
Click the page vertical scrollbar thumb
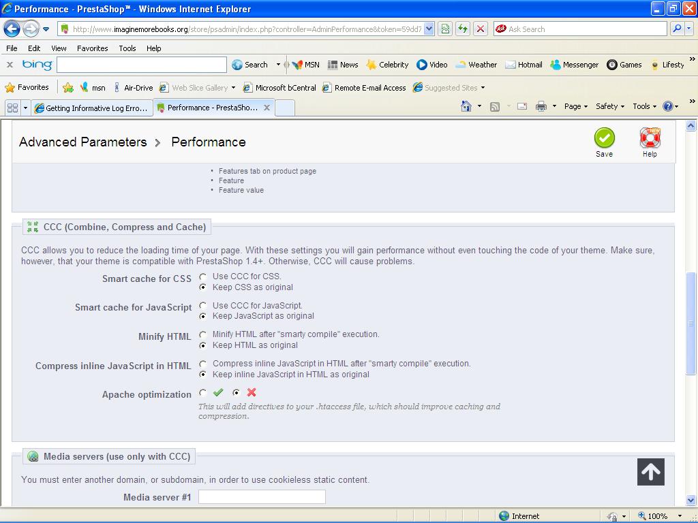691,323
